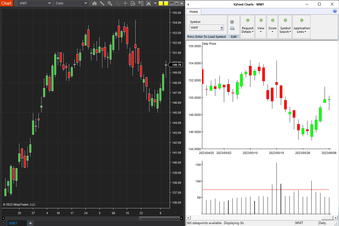The image size is (339, 226).
Task: Click right arrow of IQFeed chart scrollbar
Action: tap(336, 218)
